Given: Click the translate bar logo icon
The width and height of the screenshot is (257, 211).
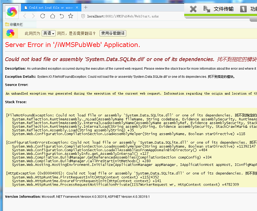Looking at the screenshot, I should coord(10,33).
